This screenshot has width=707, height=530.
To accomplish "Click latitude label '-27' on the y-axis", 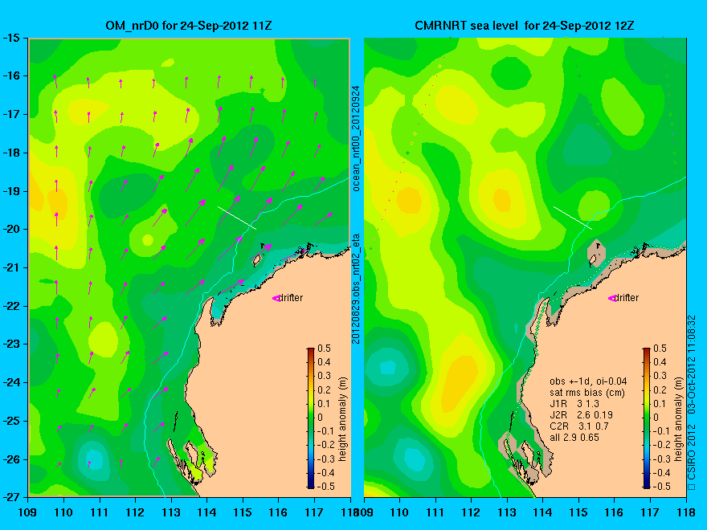I will click(x=10, y=497).
